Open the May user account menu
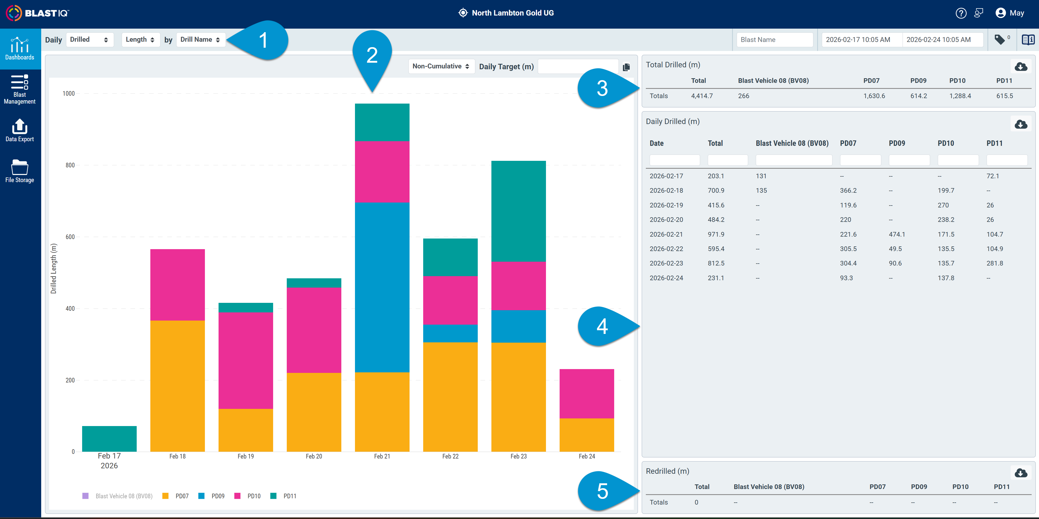This screenshot has height=519, width=1039. click(x=1010, y=13)
